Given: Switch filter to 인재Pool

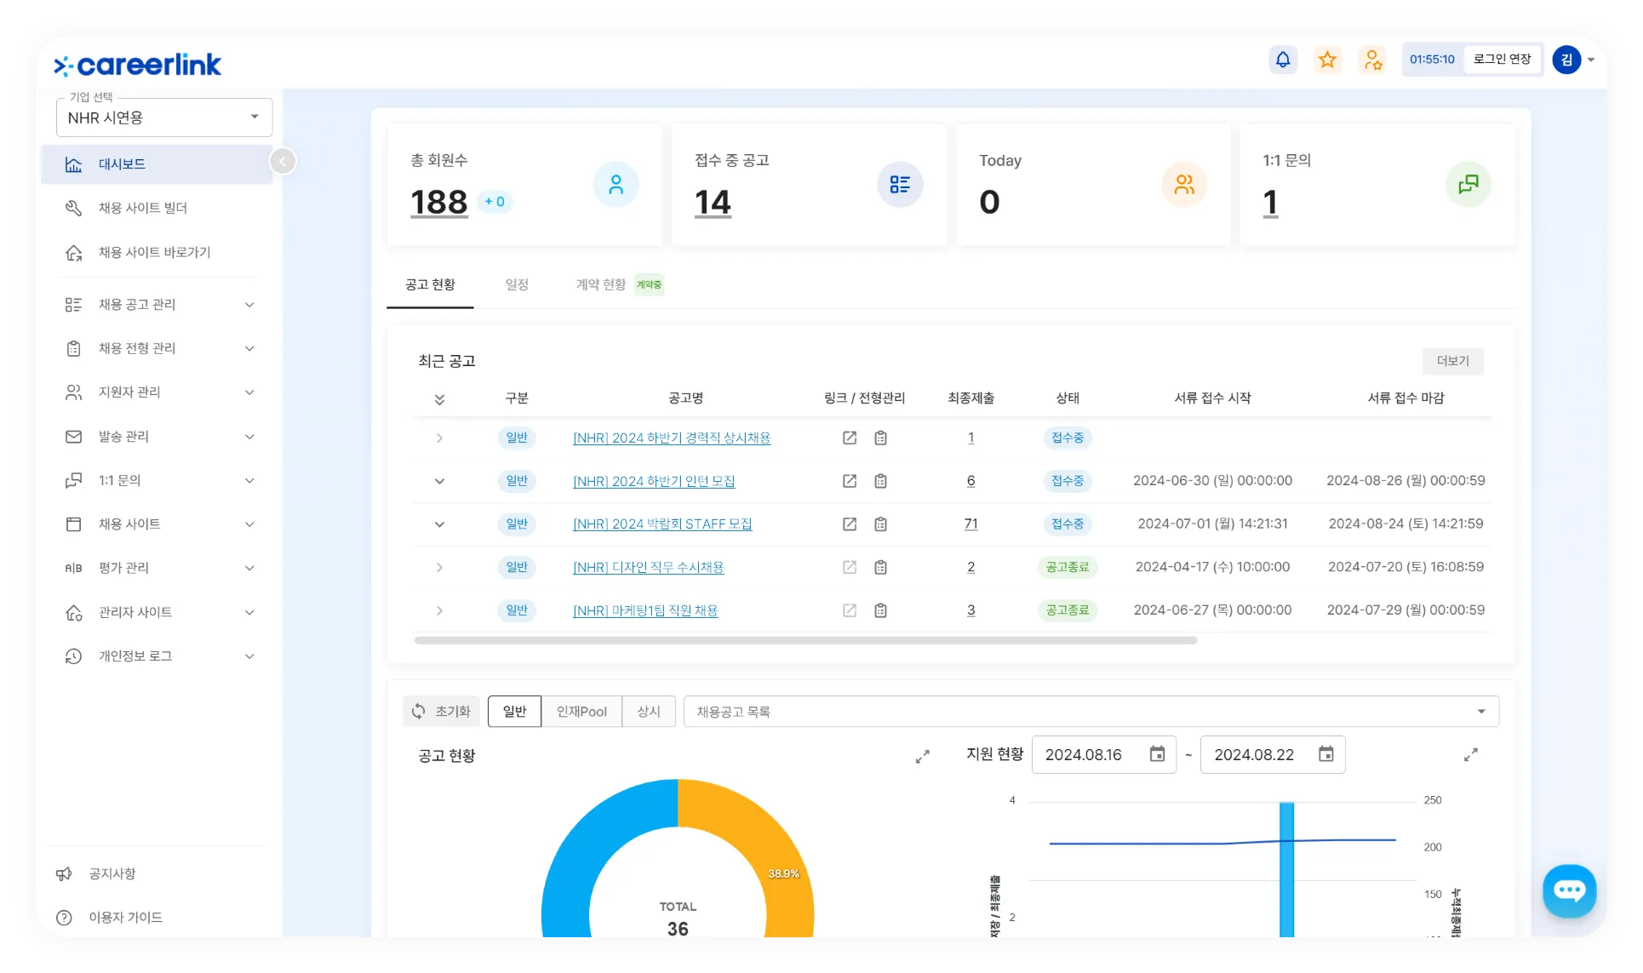Looking at the screenshot, I should tap(581, 712).
